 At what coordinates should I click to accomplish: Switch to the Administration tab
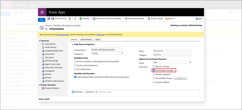click(x=86, y=40)
